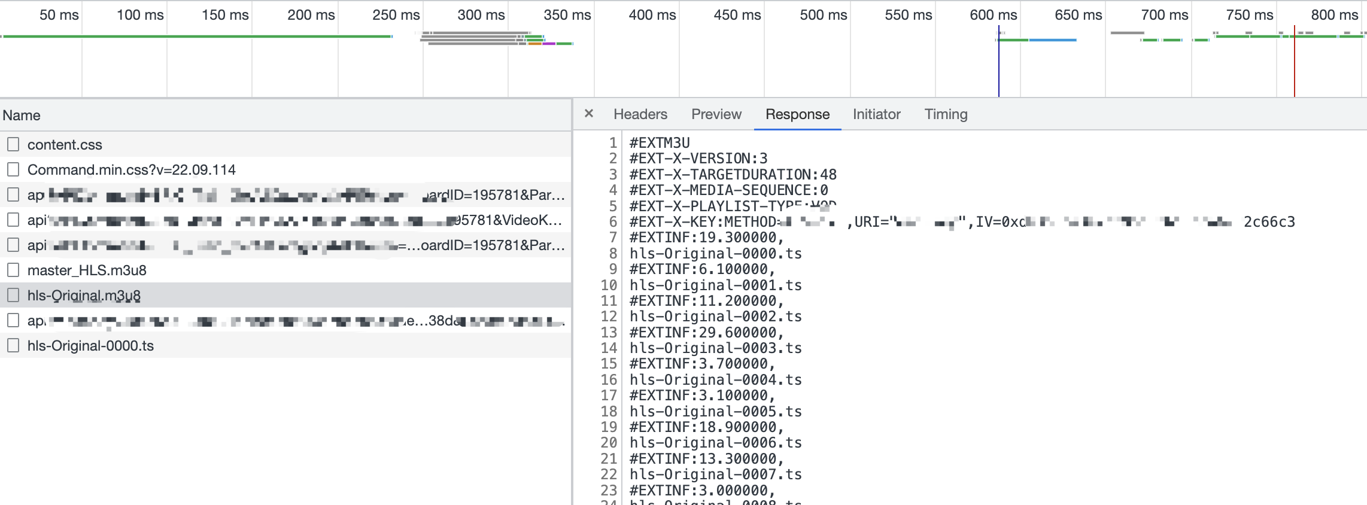
Task: Click the #EXT-X-KEY:METHOD line
Action: pyautogui.click(x=962, y=222)
